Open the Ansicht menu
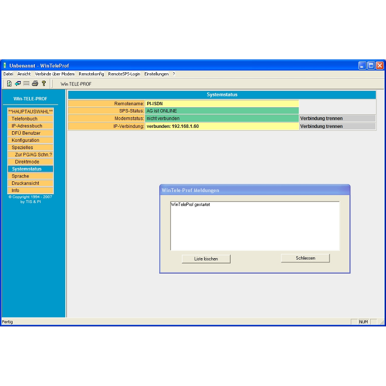Screen dimensions: 386x386 point(24,74)
